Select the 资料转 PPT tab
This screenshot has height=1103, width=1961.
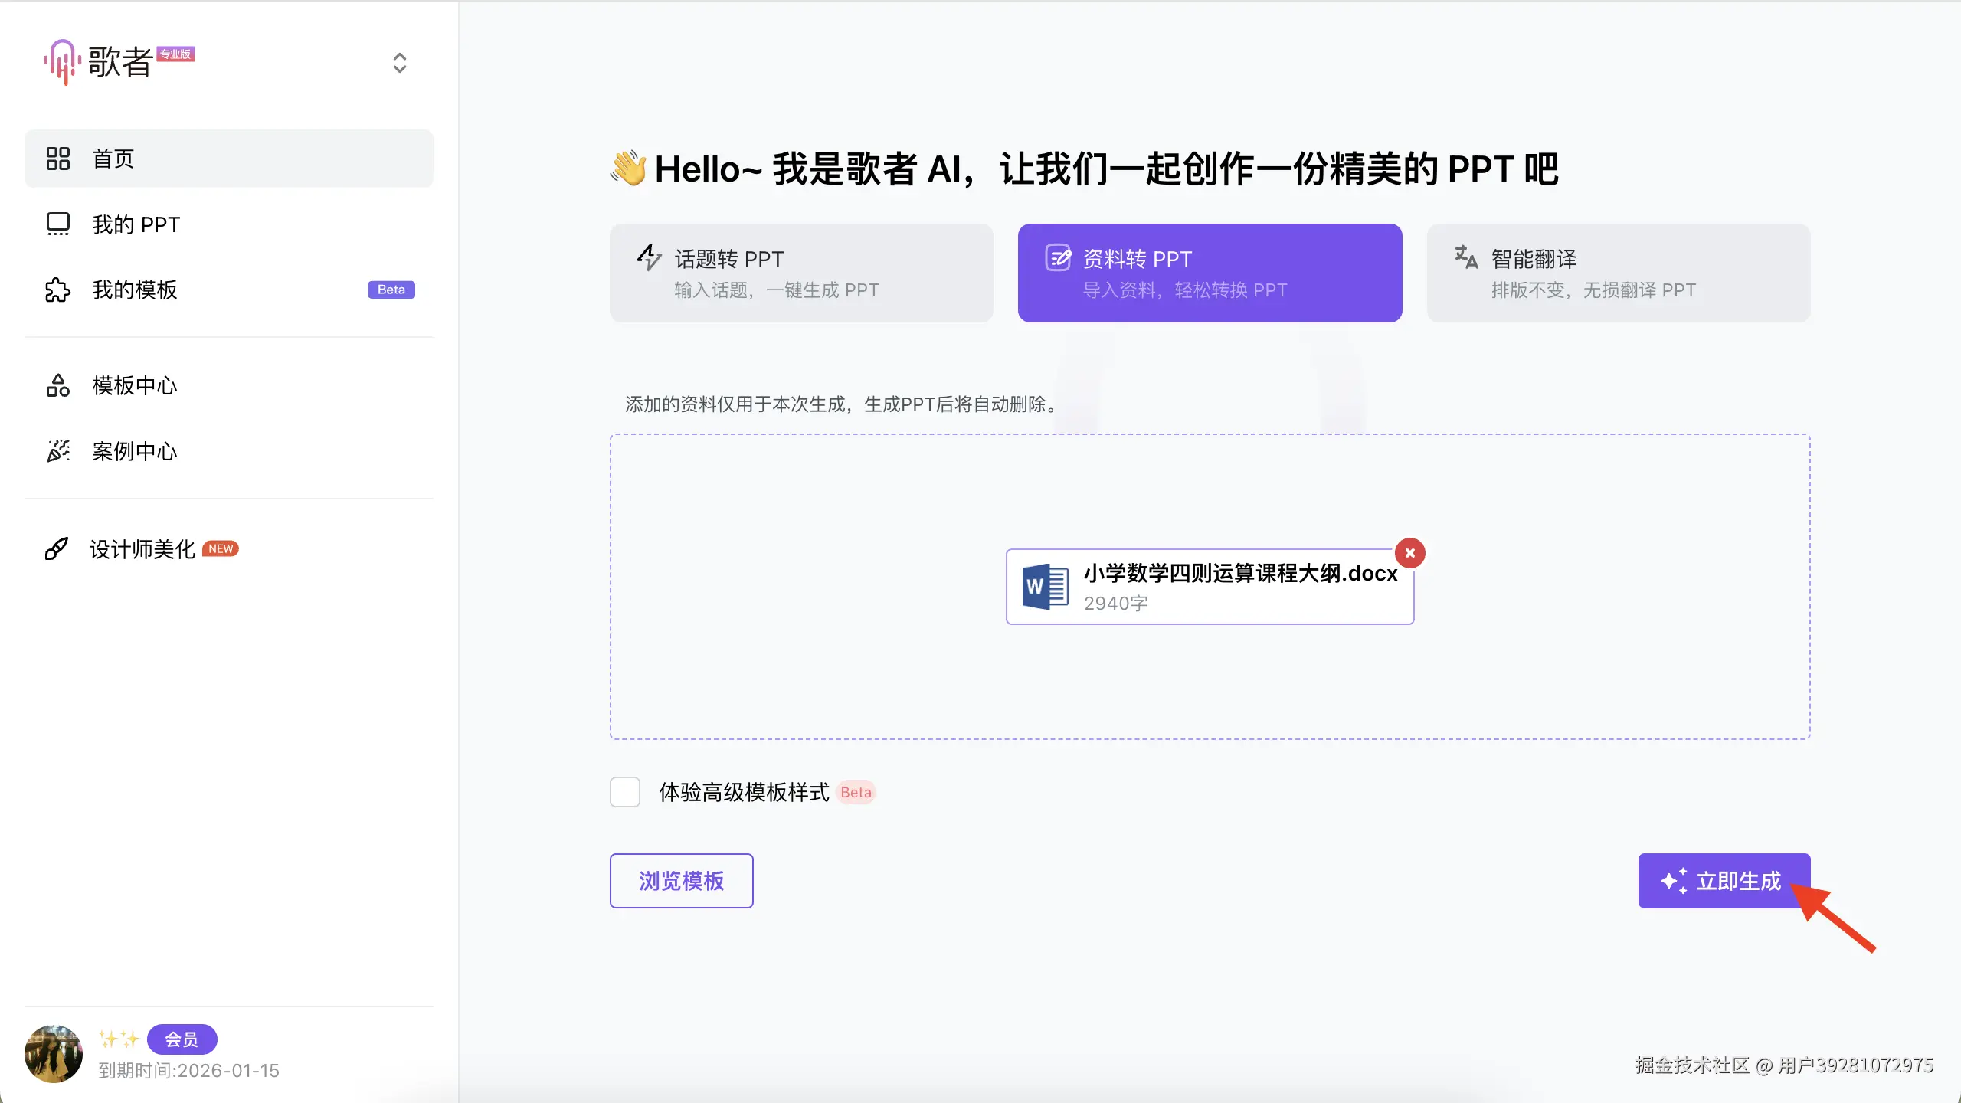tap(1210, 273)
